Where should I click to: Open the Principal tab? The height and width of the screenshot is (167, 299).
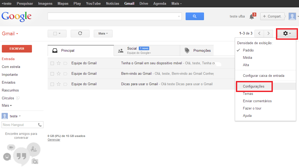81,50
